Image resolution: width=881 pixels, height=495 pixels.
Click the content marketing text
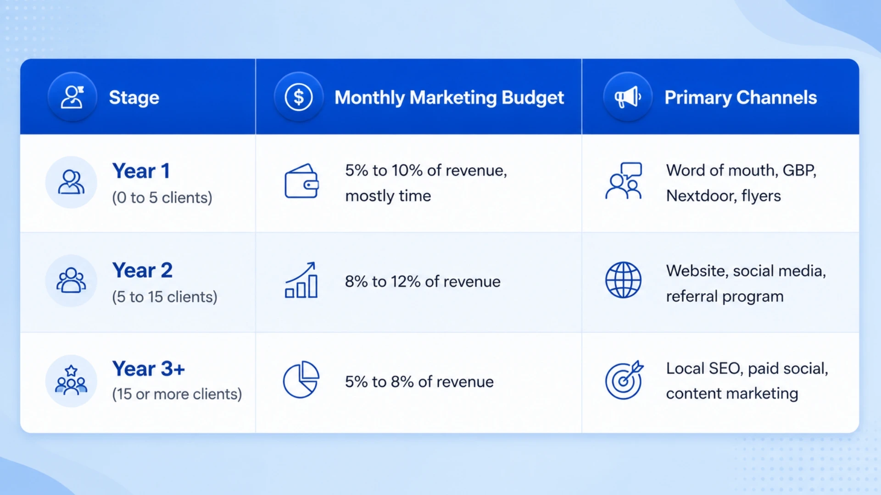pyautogui.click(x=732, y=394)
